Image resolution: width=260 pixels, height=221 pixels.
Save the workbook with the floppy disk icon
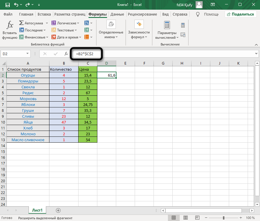coord(7,5)
